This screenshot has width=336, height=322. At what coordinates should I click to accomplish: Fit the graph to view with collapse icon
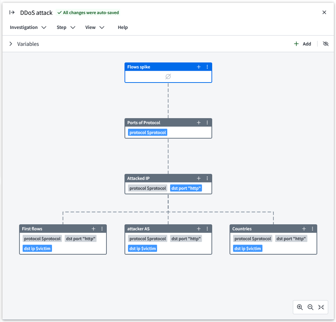321,307
